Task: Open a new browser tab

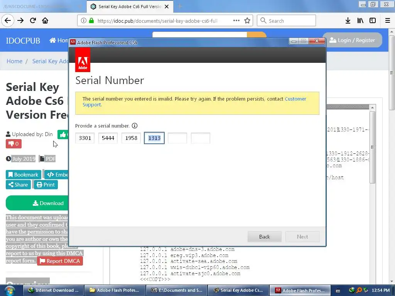Action: click(180, 7)
